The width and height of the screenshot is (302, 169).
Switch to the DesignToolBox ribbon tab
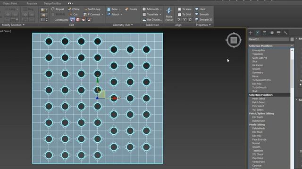coord(52,3)
